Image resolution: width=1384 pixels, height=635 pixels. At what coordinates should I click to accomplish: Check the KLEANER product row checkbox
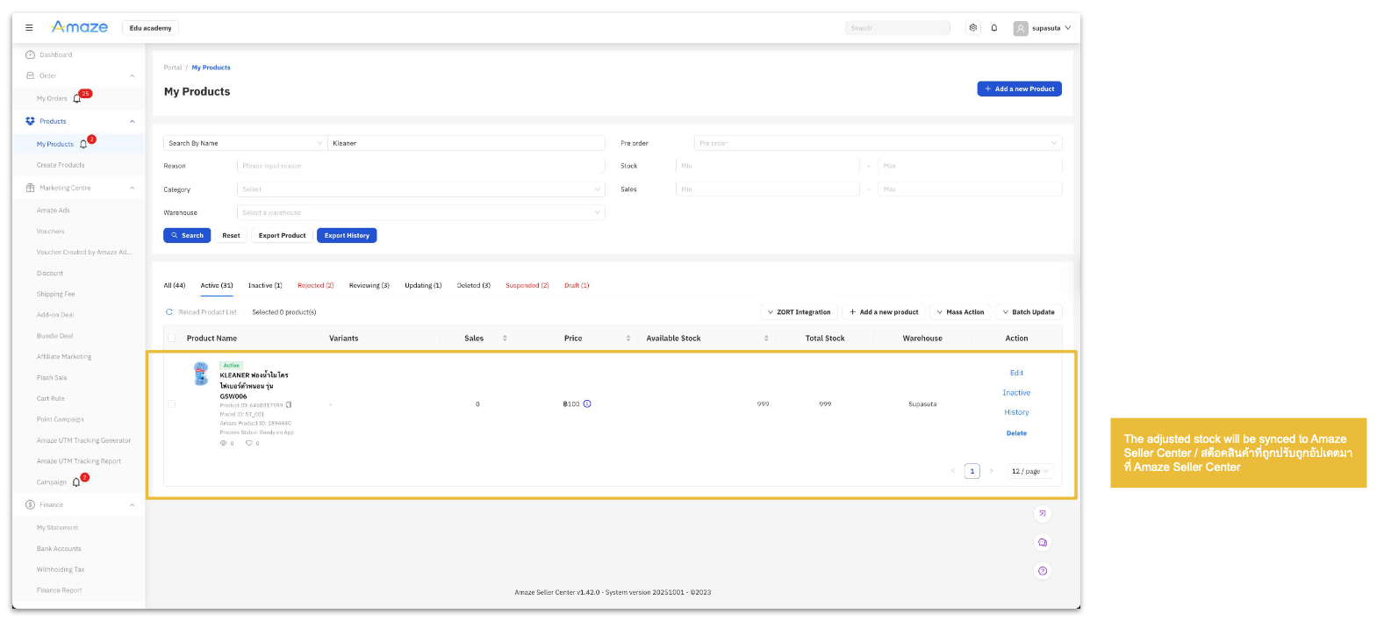pos(172,404)
